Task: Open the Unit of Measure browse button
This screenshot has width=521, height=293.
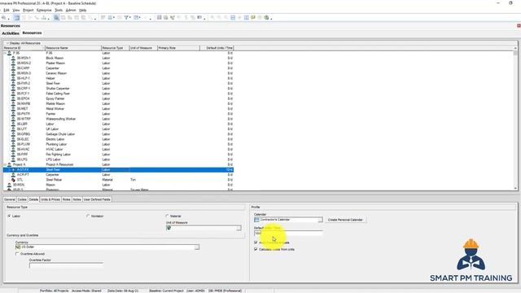Action: click(x=239, y=228)
